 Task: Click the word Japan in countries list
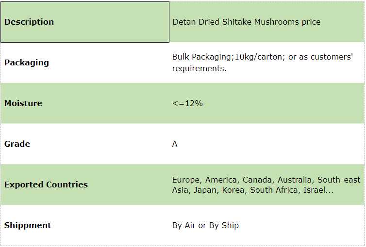205,190
